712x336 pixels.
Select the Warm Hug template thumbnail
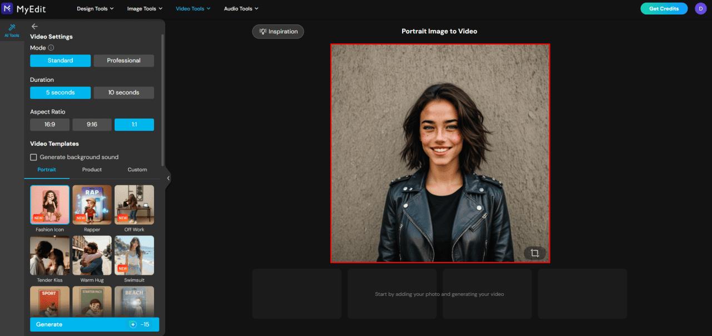[92, 255]
